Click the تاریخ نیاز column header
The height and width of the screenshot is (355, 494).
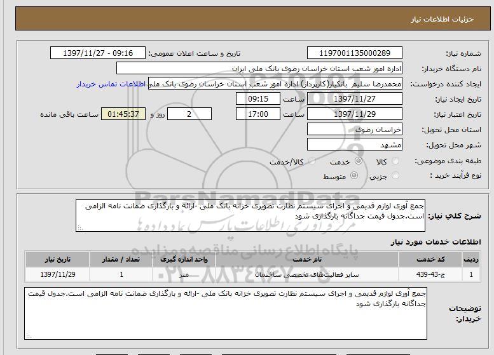click(58, 259)
